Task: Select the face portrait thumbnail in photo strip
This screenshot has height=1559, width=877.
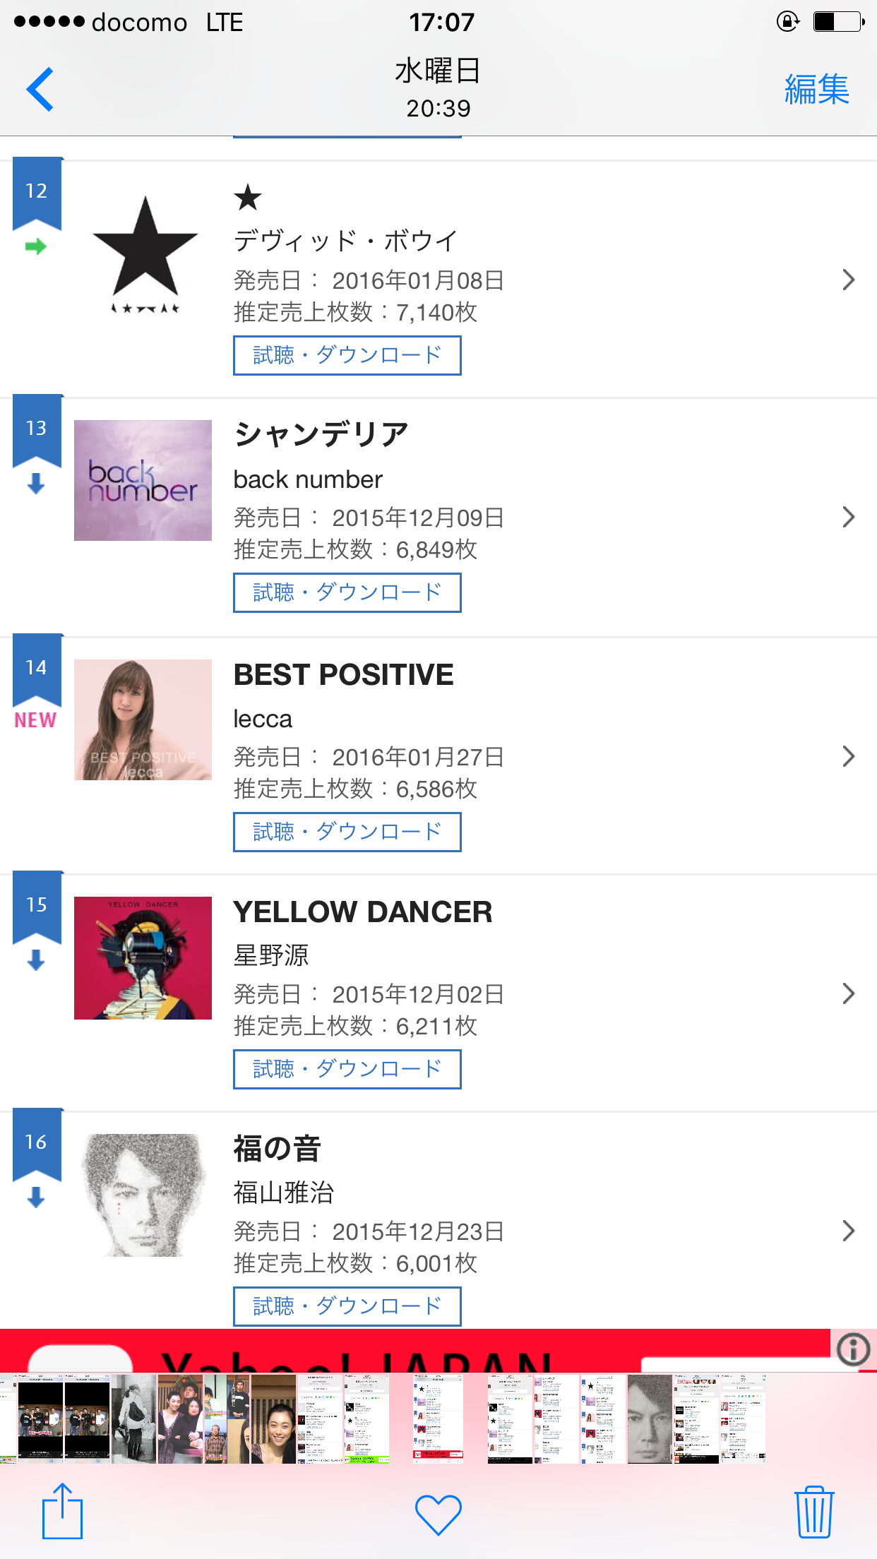Action: (x=650, y=1418)
